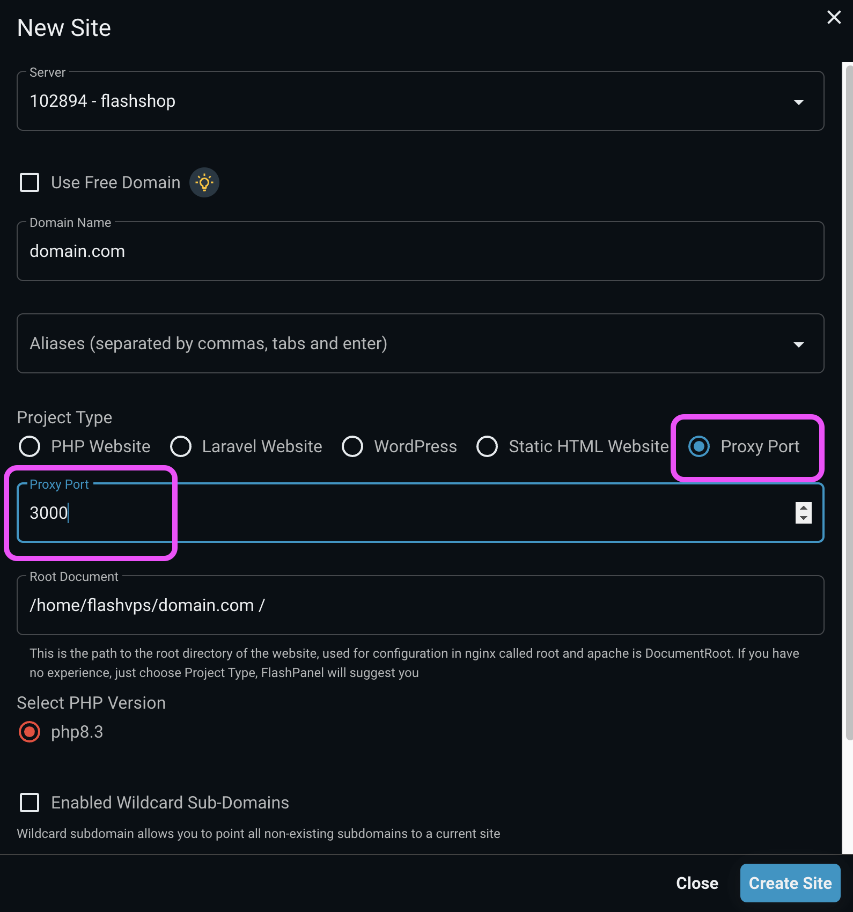This screenshot has height=912, width=853.
Task: Select the Proxy Port radio button
Action: (x=699, y=446)
